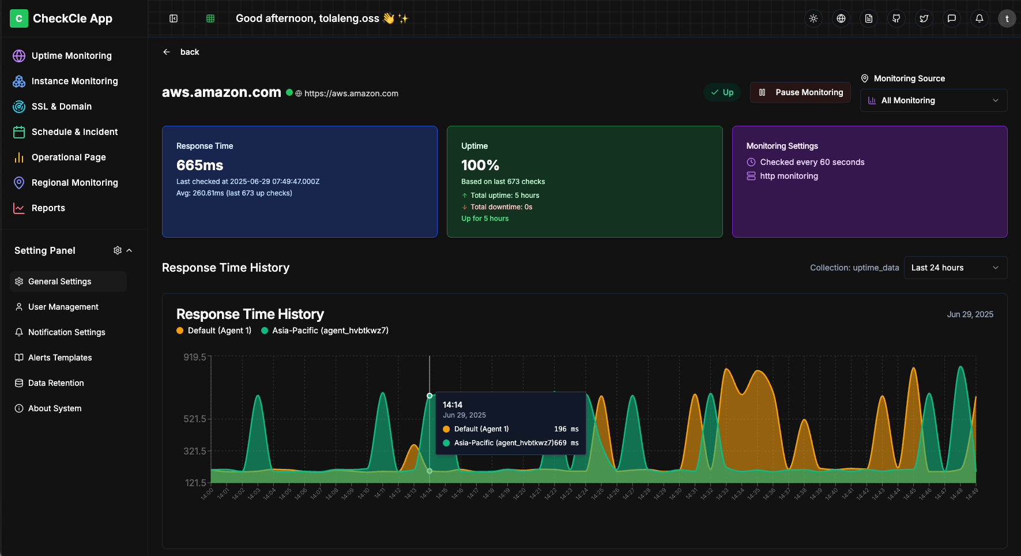
Task: Go to Schedule & Incident page
Action: (75, 132)
